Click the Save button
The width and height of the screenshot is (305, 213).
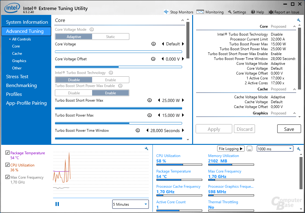click(x=289, y=129)
